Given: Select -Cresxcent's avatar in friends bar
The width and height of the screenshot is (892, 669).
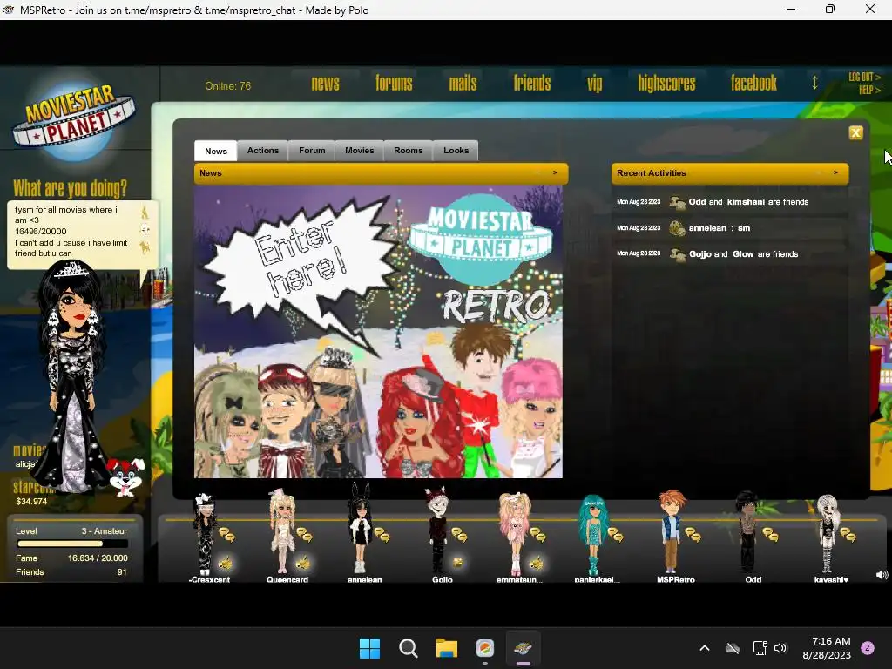Looking at the screenshot, I should tap(204, 534).
